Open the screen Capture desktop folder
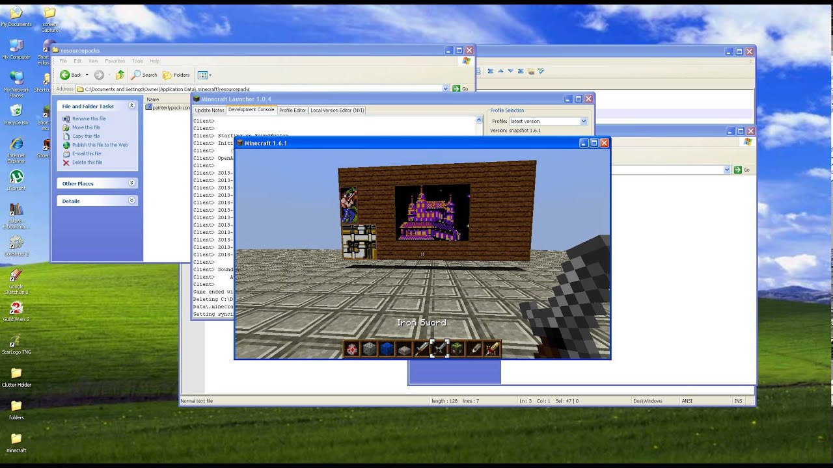Image resolution: width=833 pixels, height=468 pixels. click(x=49, y=19)
